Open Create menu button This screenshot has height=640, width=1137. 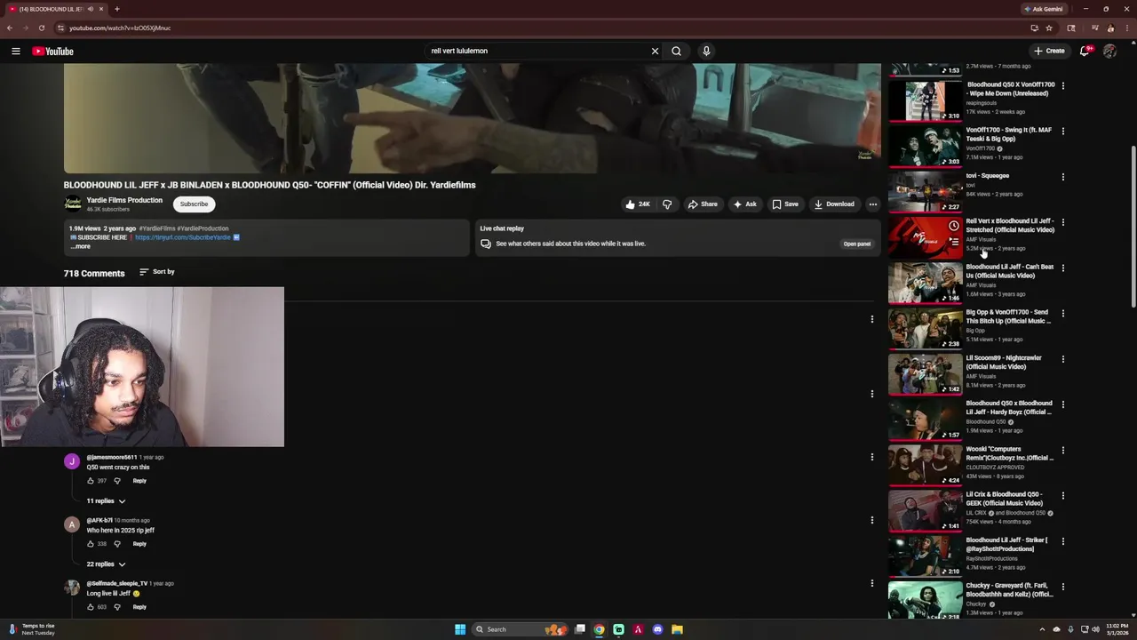[1049, 51]
